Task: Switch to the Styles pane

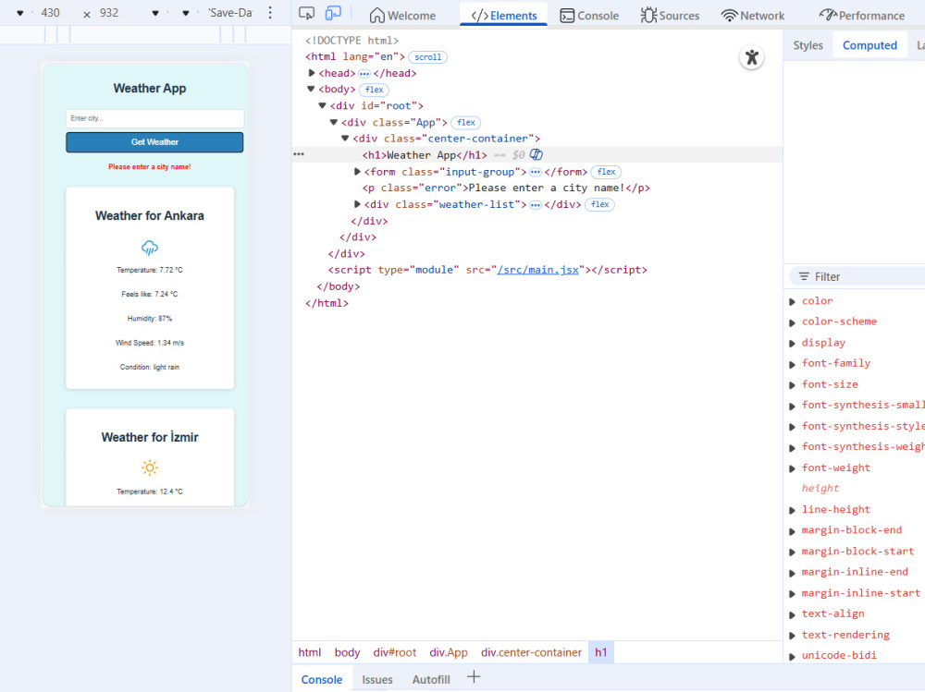Action: [x=808, y=45]
